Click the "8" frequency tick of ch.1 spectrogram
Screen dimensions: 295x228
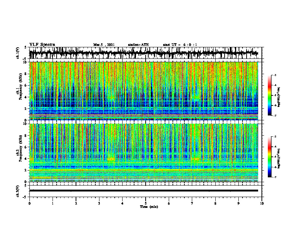tap(26, 74)
